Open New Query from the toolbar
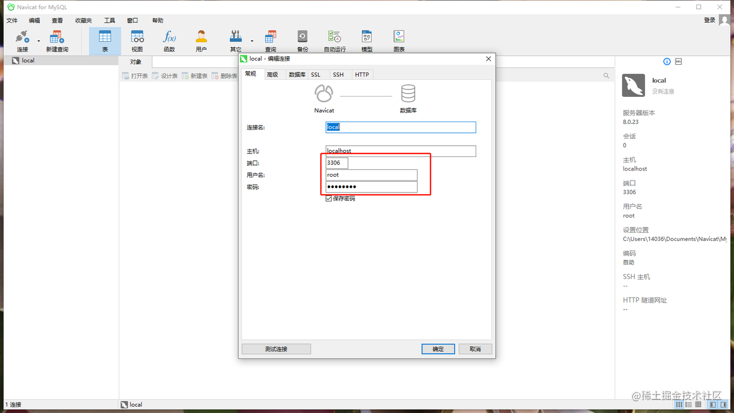Image resolution: width=734 pixels, height=413 pixels. click(57, 38)
